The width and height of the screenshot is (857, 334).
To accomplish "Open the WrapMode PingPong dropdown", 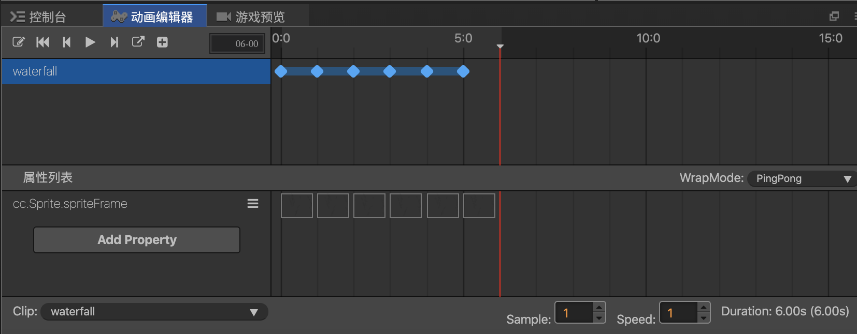I will (801, 179).
